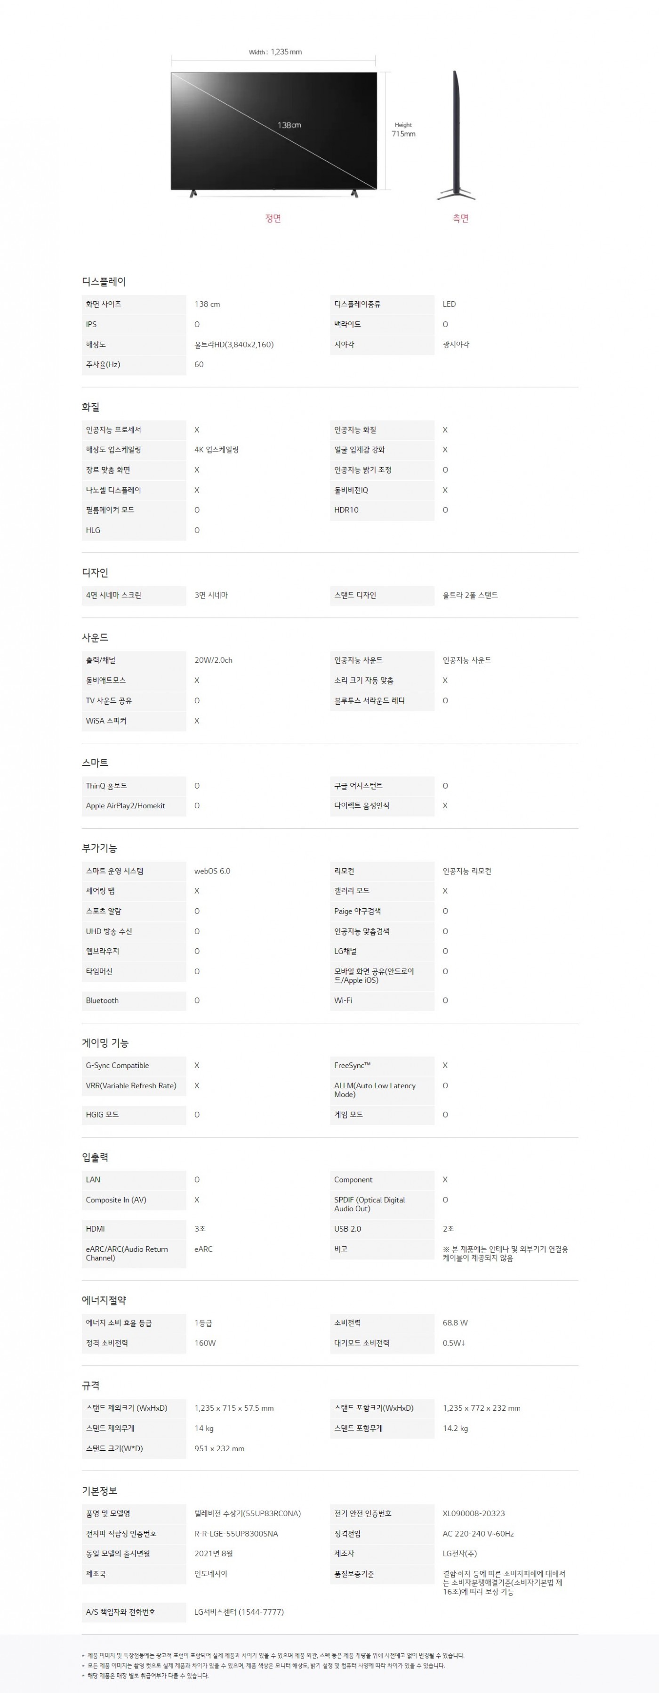This screenshot has height=1693, width=659.
Task: Click the model name 텔레비전 수상기(55UP83RC0NA)
Action: tap(248, 1513)
